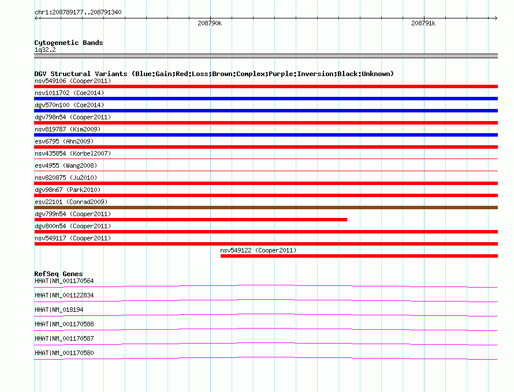The height and width of the screenshot is (392, 514).
Task: Click the 208790k ruler tick label
Action: coord(210,23)
